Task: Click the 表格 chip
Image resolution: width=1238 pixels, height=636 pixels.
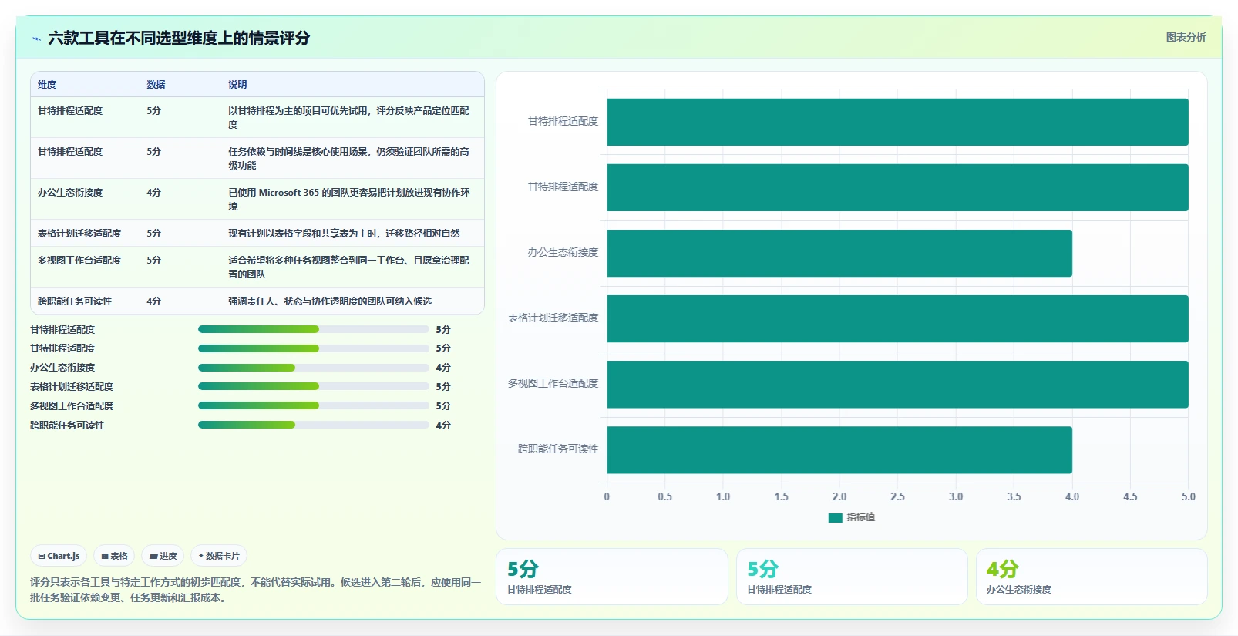Action: 115,556
